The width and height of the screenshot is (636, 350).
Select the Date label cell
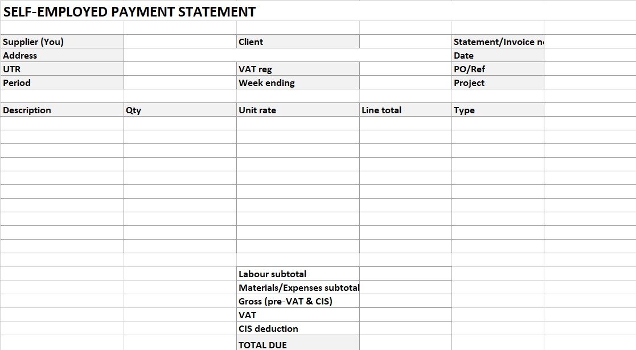(498, 55)
